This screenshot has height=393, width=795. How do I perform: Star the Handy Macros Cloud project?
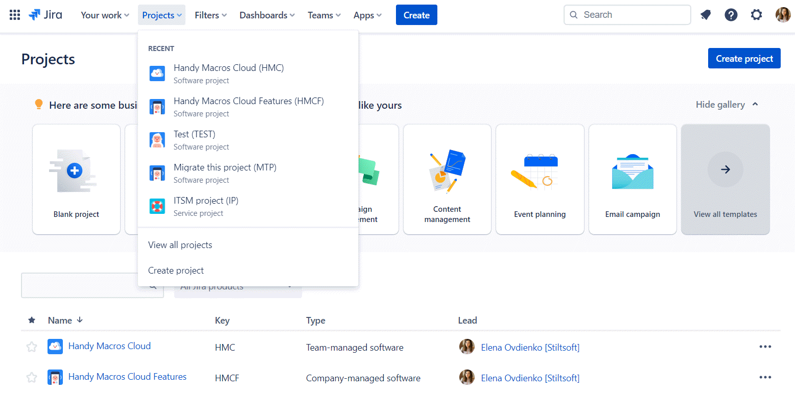pos(32,347)
